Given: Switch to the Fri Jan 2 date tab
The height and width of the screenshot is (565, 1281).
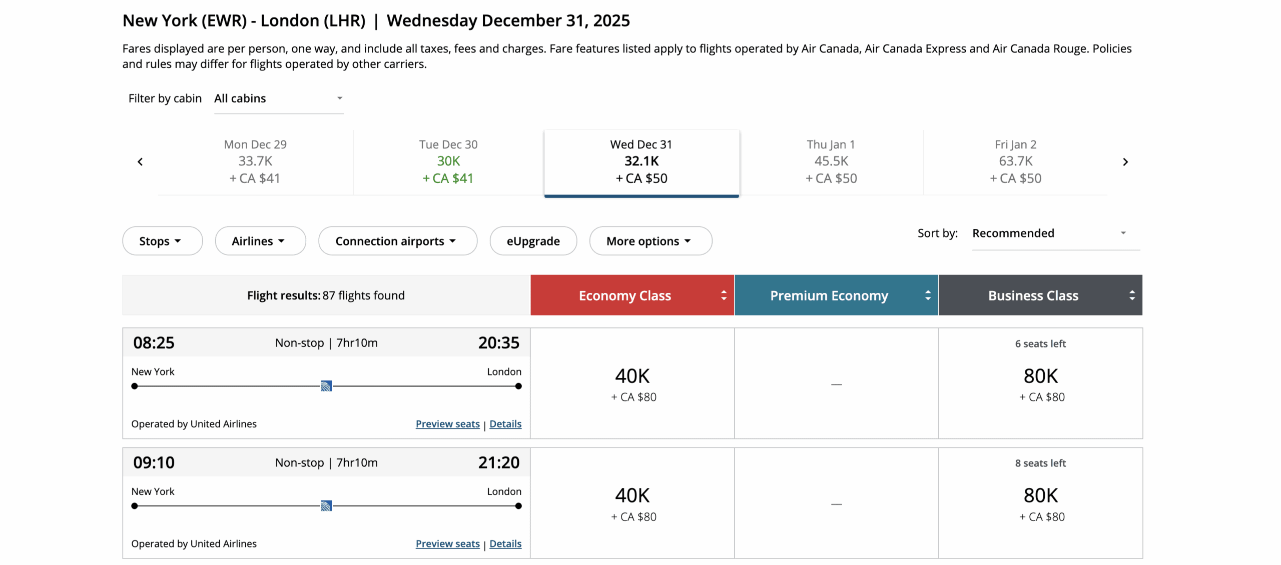Looking at the screenshot, I should [1015, 161].
